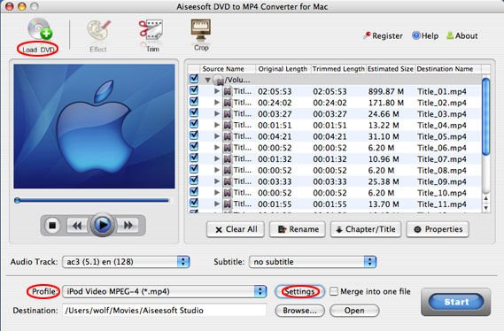Click the film icon of Title_05.mp4 row
Image resolution: width=504 pixels, height=331 pixels.
pos(228,137)
